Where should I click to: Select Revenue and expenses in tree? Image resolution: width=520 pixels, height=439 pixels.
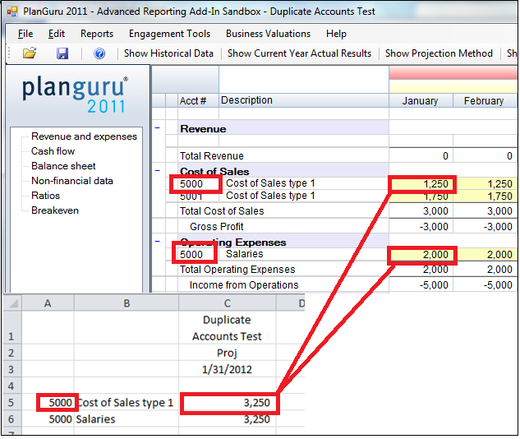pyautogui.click(x=84, y=136)
